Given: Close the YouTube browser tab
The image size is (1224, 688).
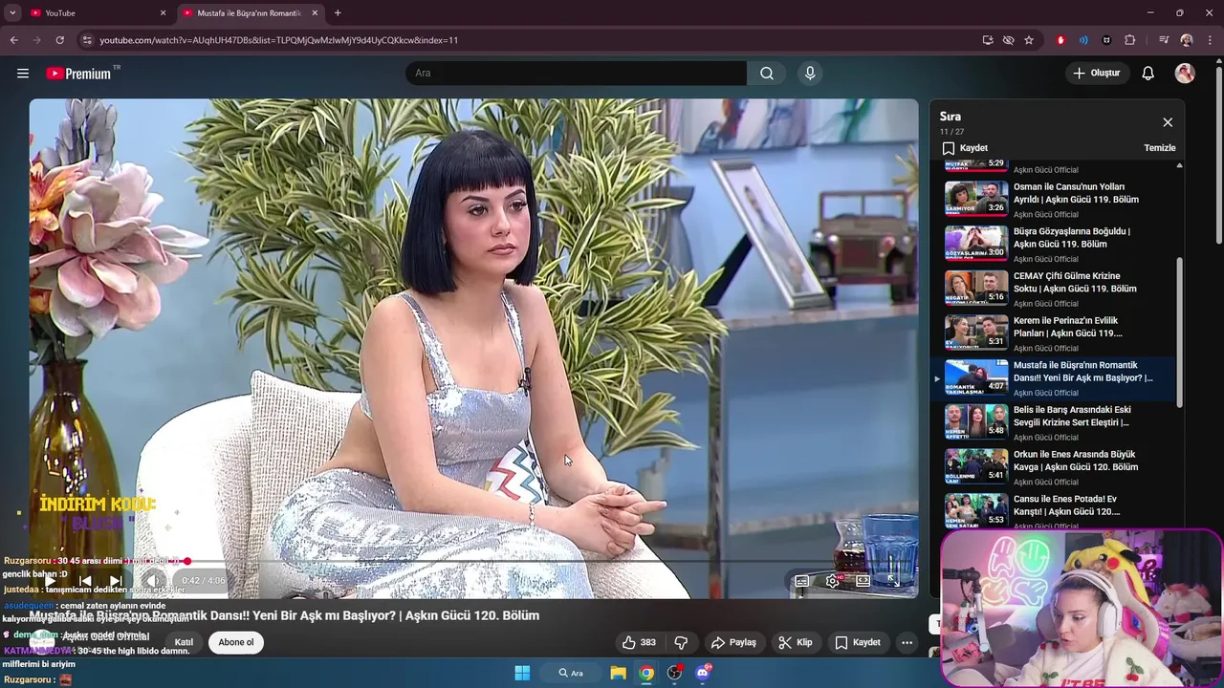Looking at the screenshot, I should tap(163, 13).
